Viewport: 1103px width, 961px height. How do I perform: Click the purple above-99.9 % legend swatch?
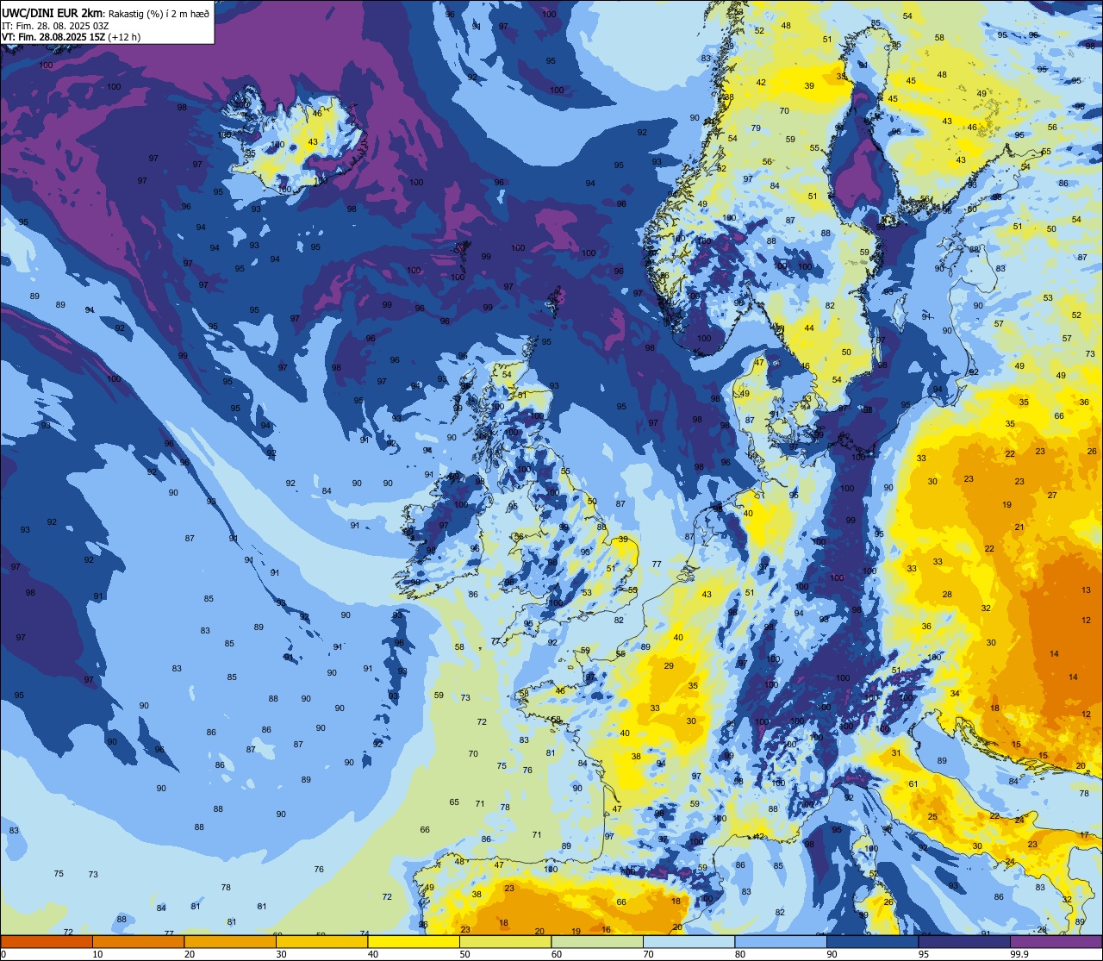(1056, 941)
